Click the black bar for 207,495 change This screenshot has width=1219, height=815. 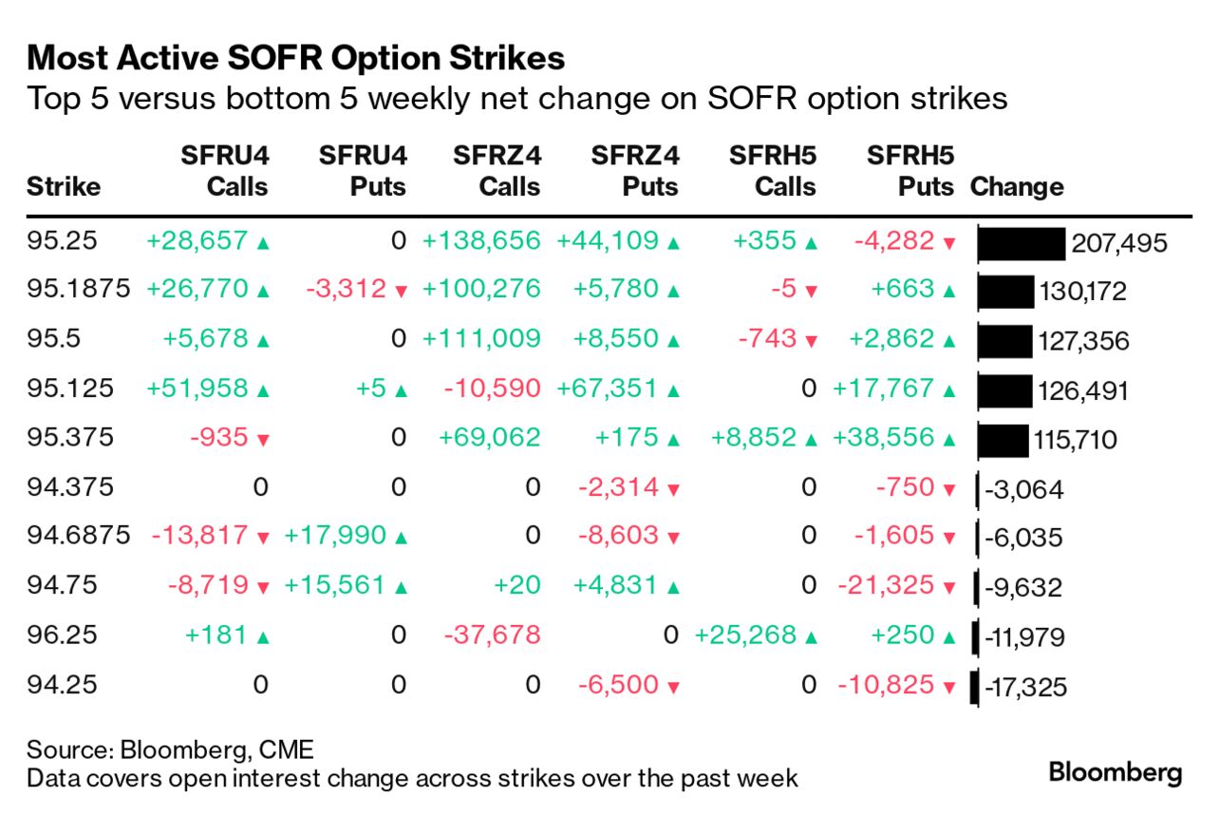tap(1022, 243)
